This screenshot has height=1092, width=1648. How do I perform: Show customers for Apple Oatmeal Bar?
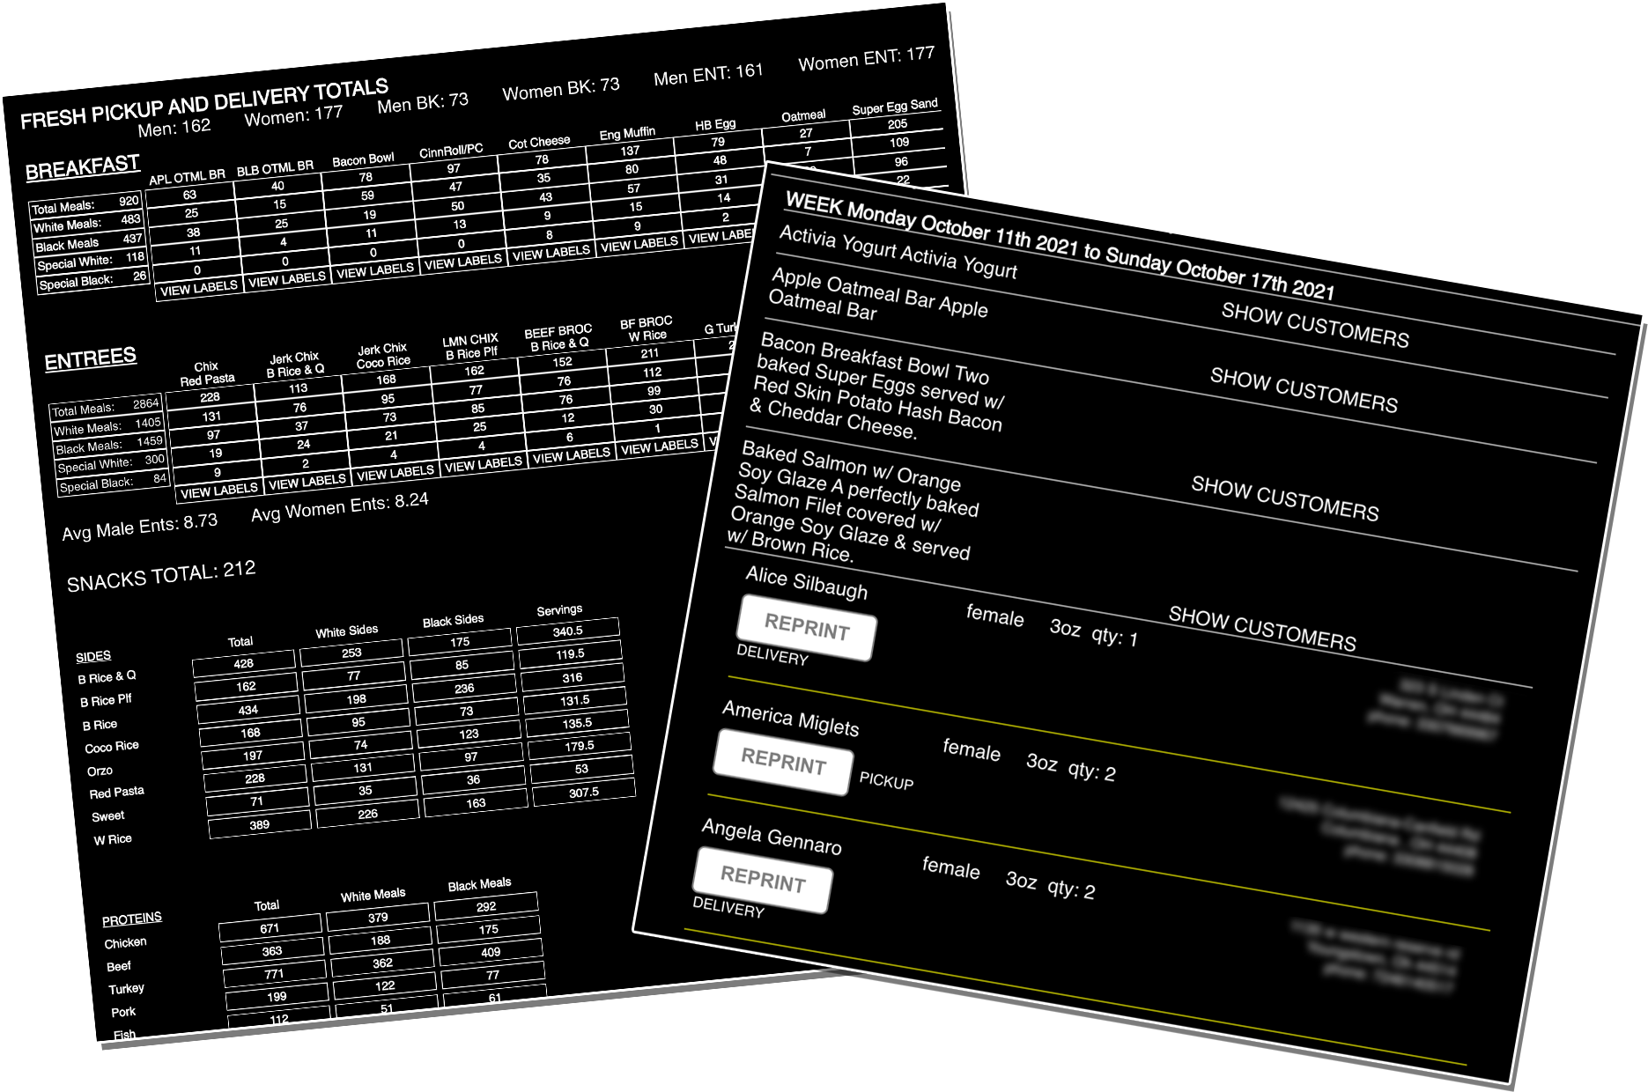1304,390
